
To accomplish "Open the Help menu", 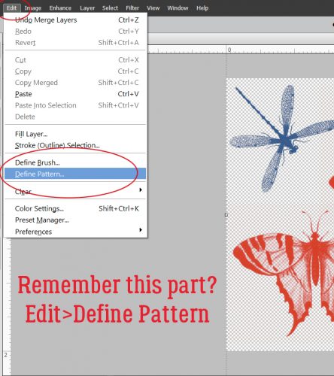I will [x=202, y=8].
